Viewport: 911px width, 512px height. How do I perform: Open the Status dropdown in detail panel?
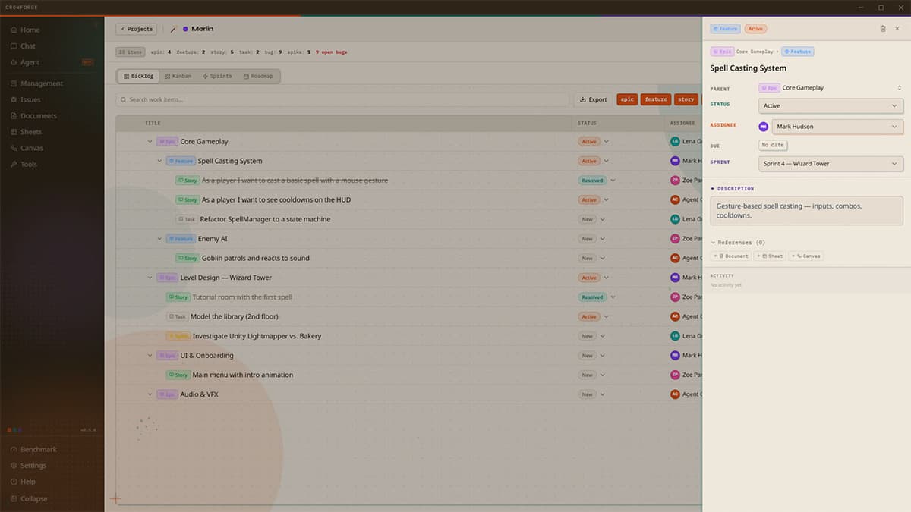pyautogui.click(x=831, y=105)
